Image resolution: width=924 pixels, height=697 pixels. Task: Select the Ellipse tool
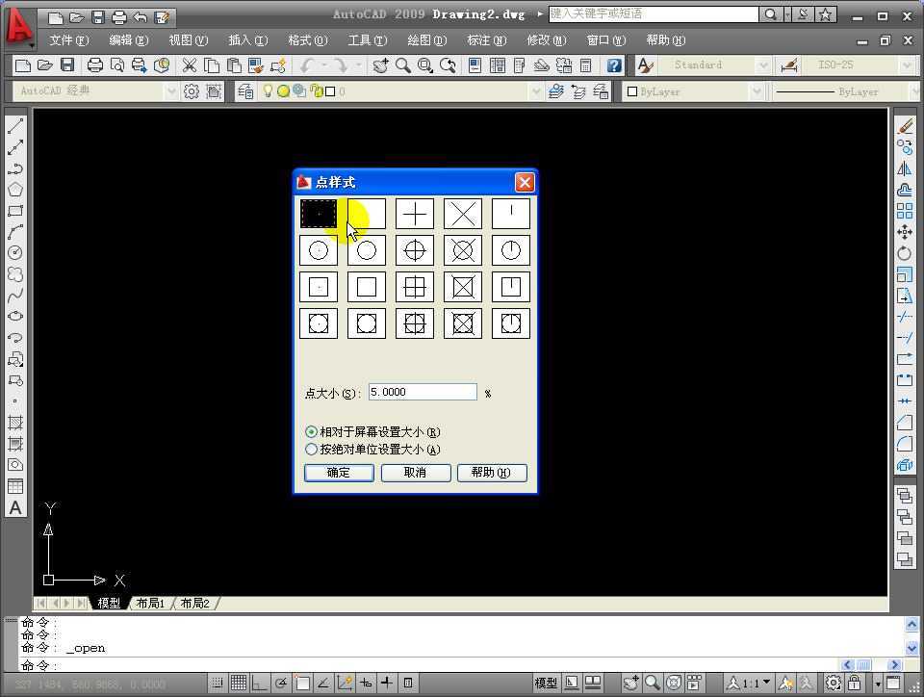tap(15, 317)
